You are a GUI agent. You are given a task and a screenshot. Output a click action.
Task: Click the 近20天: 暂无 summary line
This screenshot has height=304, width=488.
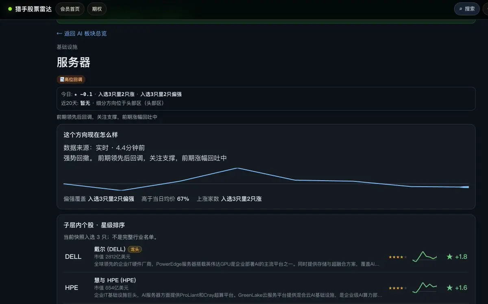coord(112,103)
